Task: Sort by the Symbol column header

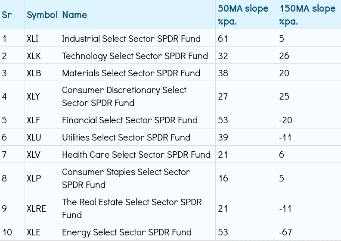Action: (42, 15)
